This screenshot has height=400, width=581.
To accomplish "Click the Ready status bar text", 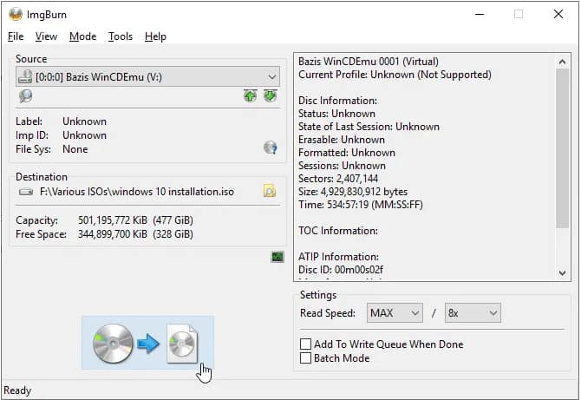I will (17, 390).
